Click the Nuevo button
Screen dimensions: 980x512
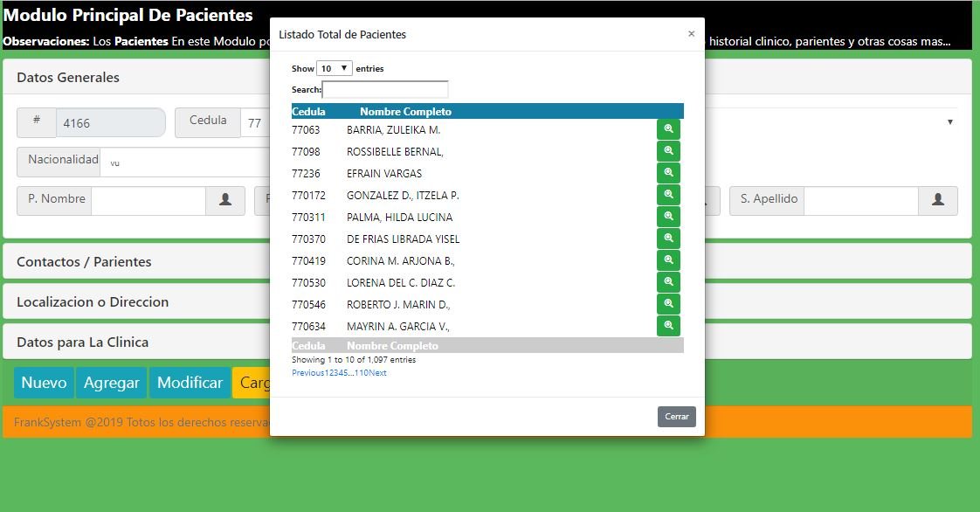(44, 383)
